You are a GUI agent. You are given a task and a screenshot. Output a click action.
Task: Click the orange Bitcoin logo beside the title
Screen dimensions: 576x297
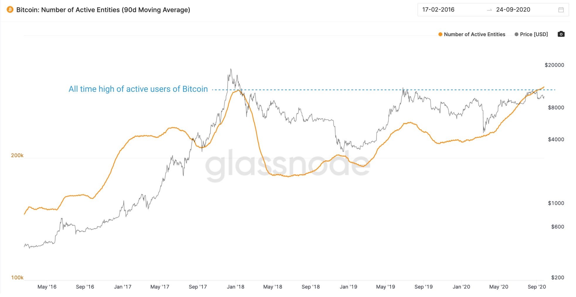point(10,10)
